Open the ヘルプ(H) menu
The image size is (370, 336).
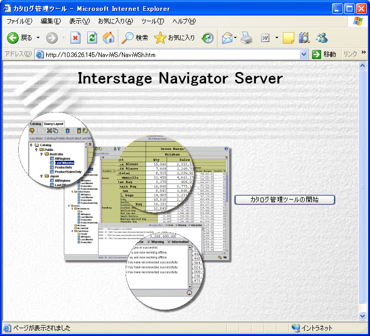[184, 21]
